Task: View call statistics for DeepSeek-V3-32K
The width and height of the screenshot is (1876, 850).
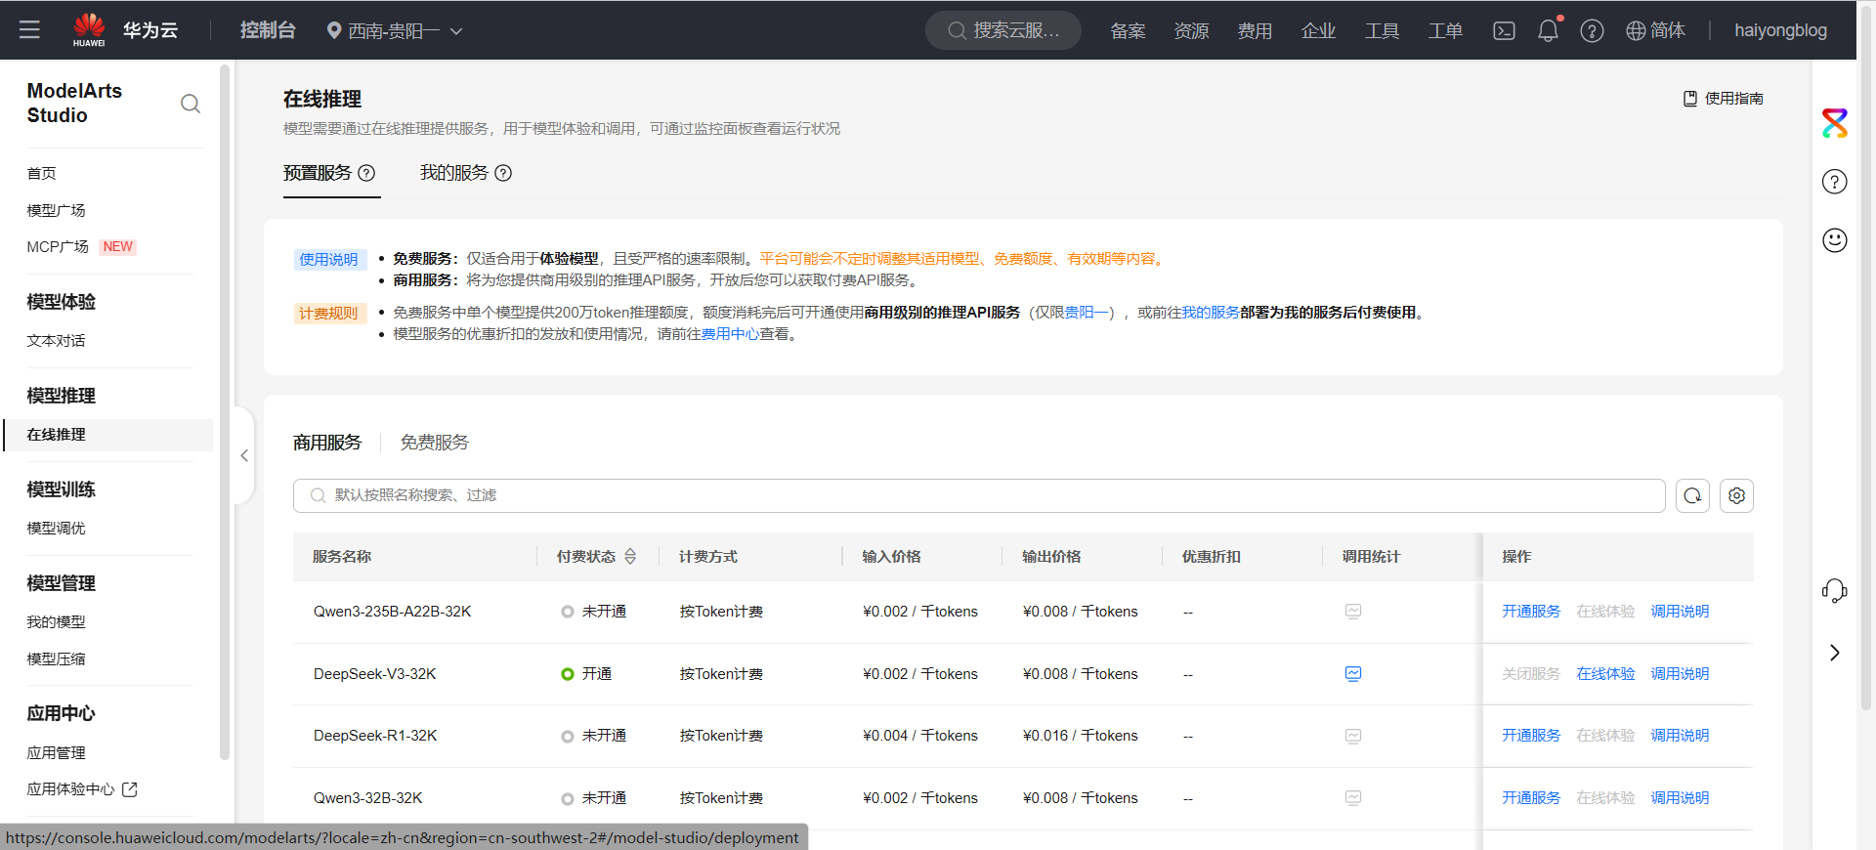Action: pos(1353,674)
